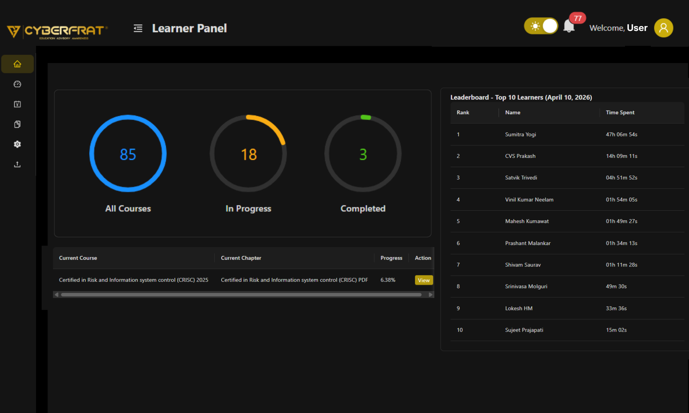Click the Time Spent column header
Screen dimensions: 689x413
click(620, 112)
